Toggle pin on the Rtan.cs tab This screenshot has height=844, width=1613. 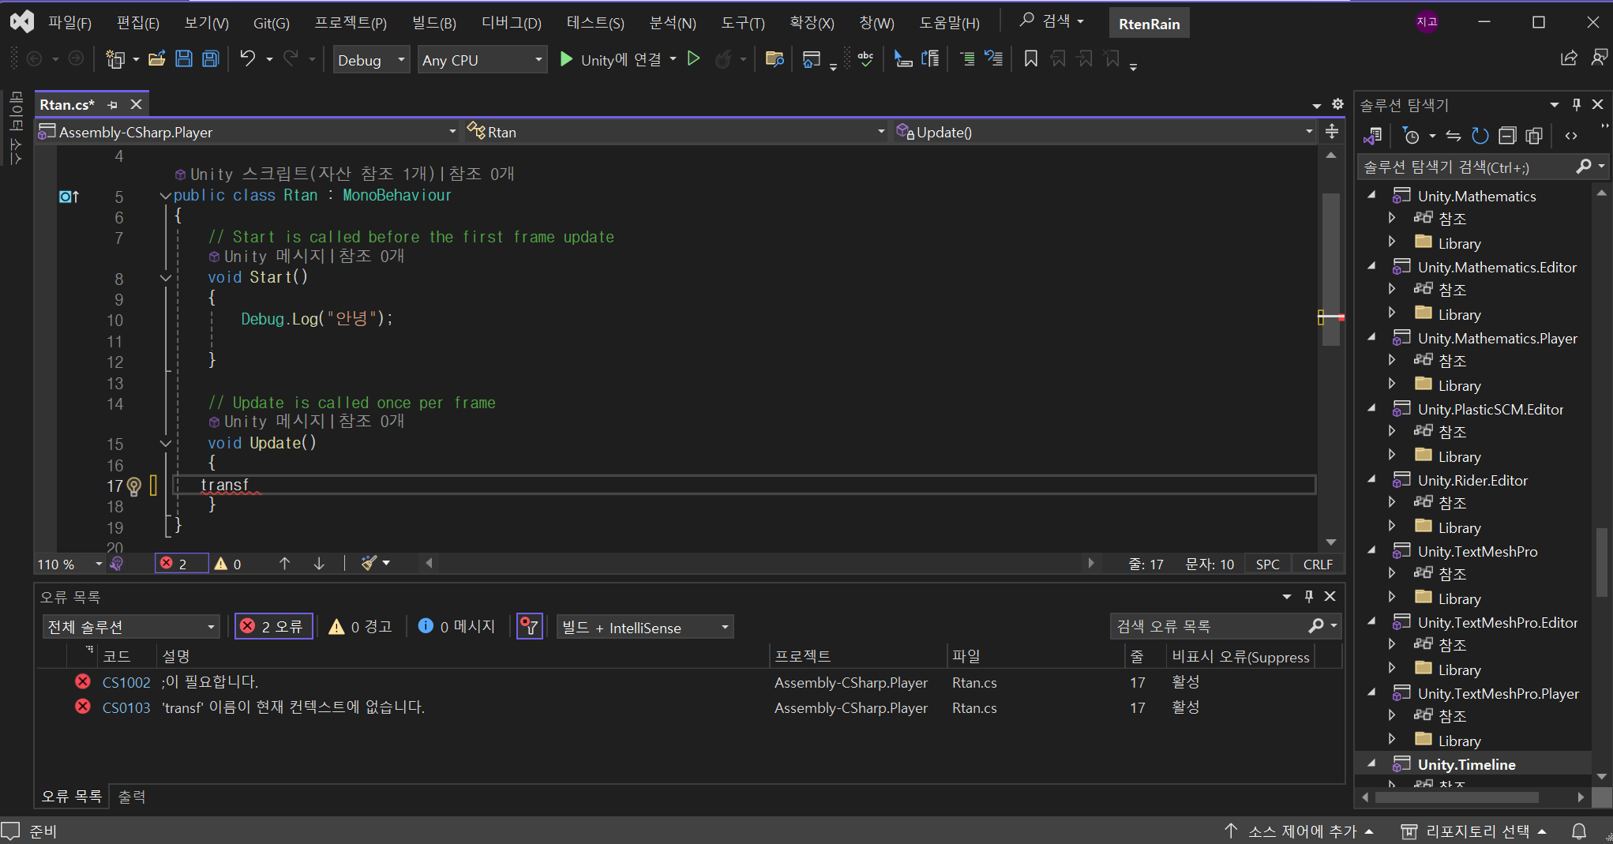click(113, 105)
